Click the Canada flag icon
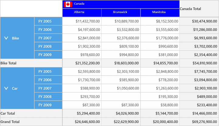Image resolution: width=219 pixels, height=126 pixels. tap(68, 4)
